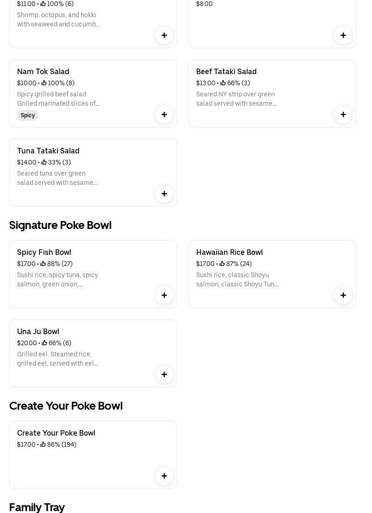Open Spicy Fish Bowl details
Viewport: 372px width, 513px height.
(44, 252)
